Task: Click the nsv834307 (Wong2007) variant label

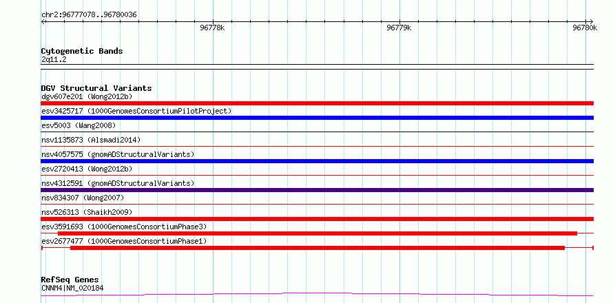Action: tap(83, 198)
